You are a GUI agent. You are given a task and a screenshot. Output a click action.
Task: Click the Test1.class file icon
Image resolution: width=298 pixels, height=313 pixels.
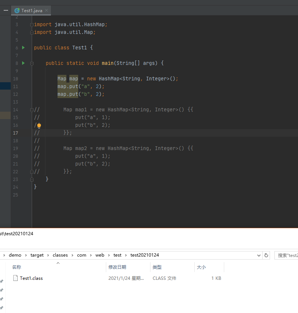point(15,278)
